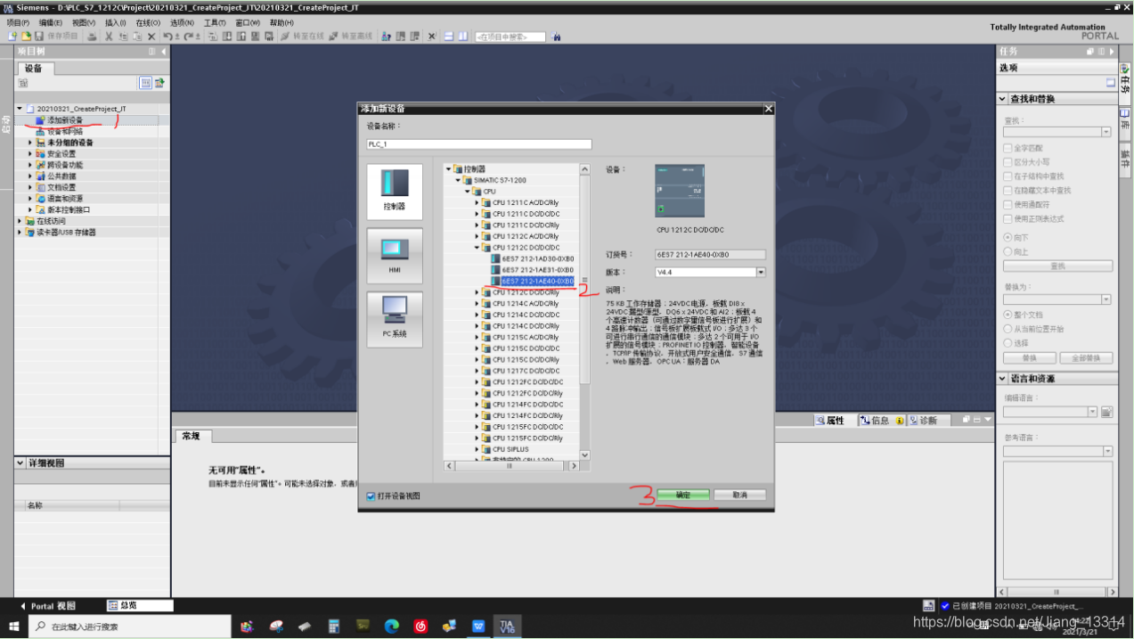Collapse the 详细视图 panel
The width and height of the screenshot is (1134, 639).
[20, 463]
